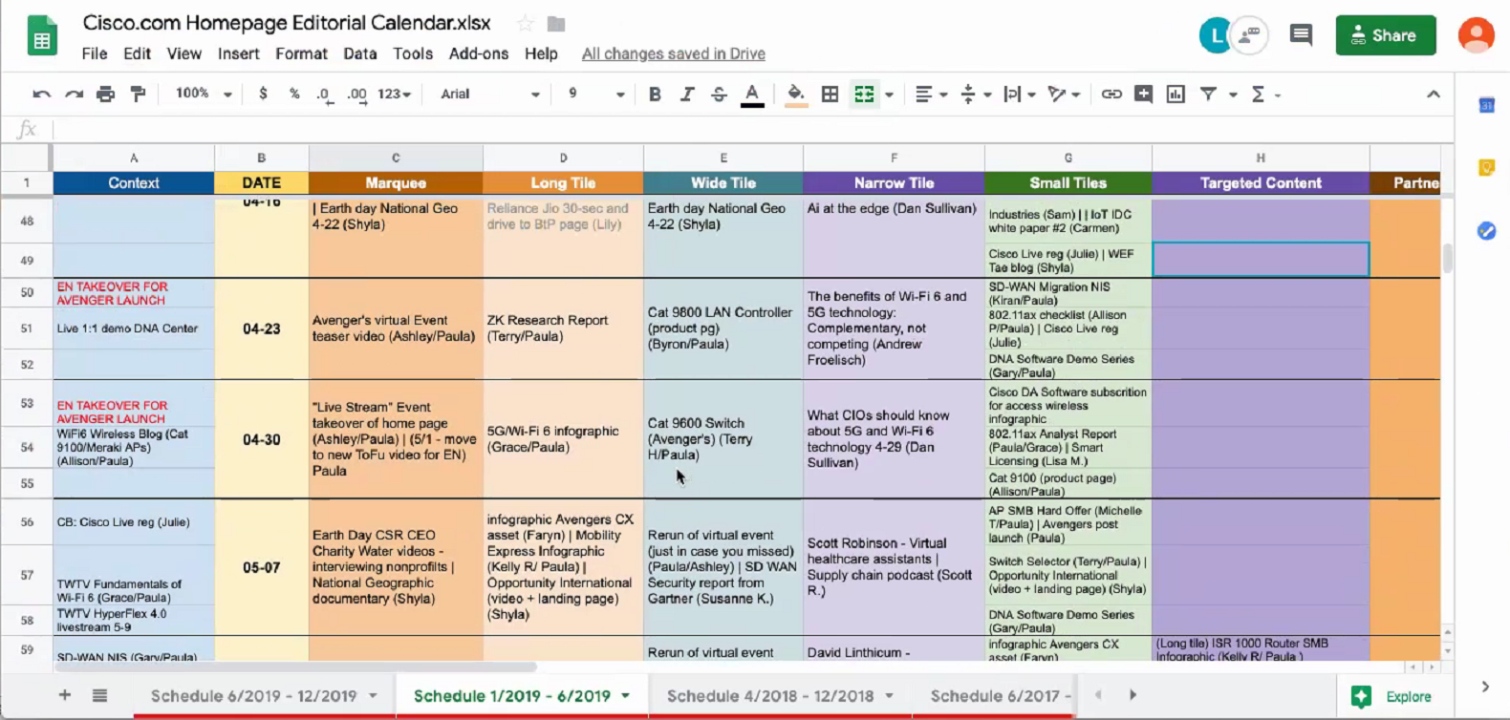Viewport: 1510px width, 720px height.
Task: Open the Format menu
Action: point(301,53)
